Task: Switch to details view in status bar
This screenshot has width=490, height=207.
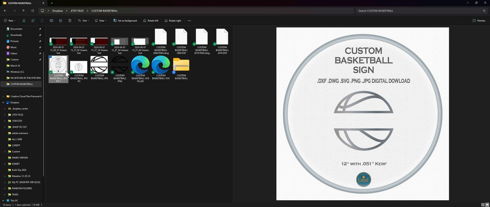Action: coord(483,205)
